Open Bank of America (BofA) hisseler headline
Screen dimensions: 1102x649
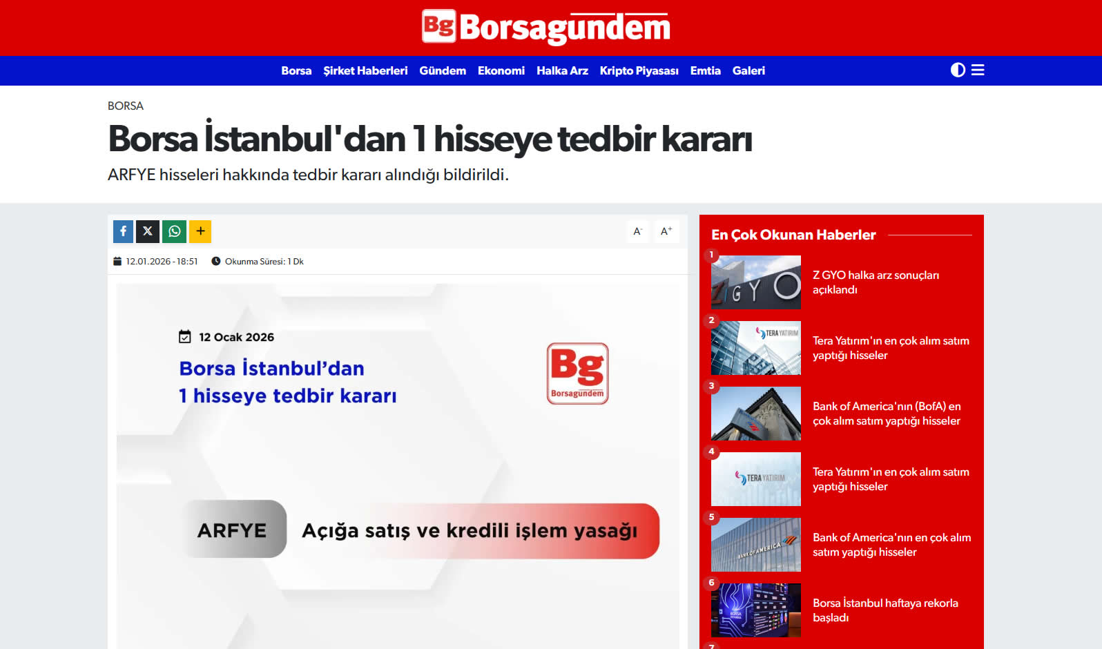887,414
